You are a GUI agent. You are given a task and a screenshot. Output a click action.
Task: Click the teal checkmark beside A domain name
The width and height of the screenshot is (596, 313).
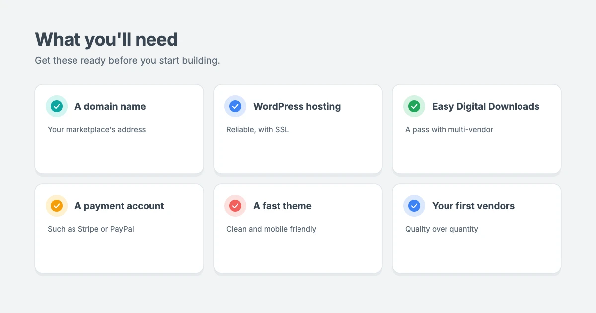(57, 106)
